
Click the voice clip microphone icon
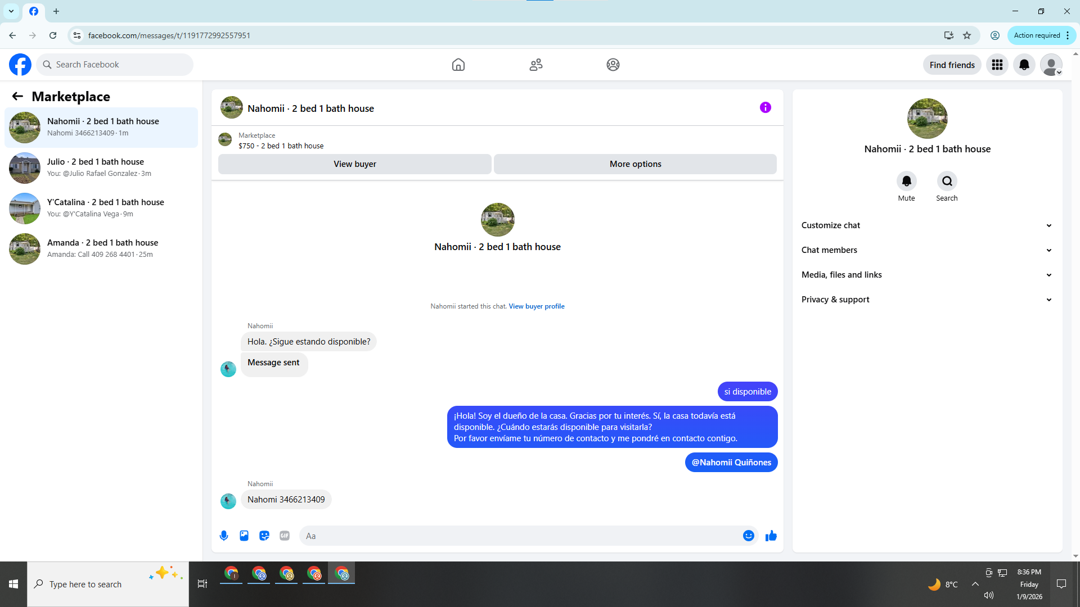pyautogui.click(x=224, y=536)
